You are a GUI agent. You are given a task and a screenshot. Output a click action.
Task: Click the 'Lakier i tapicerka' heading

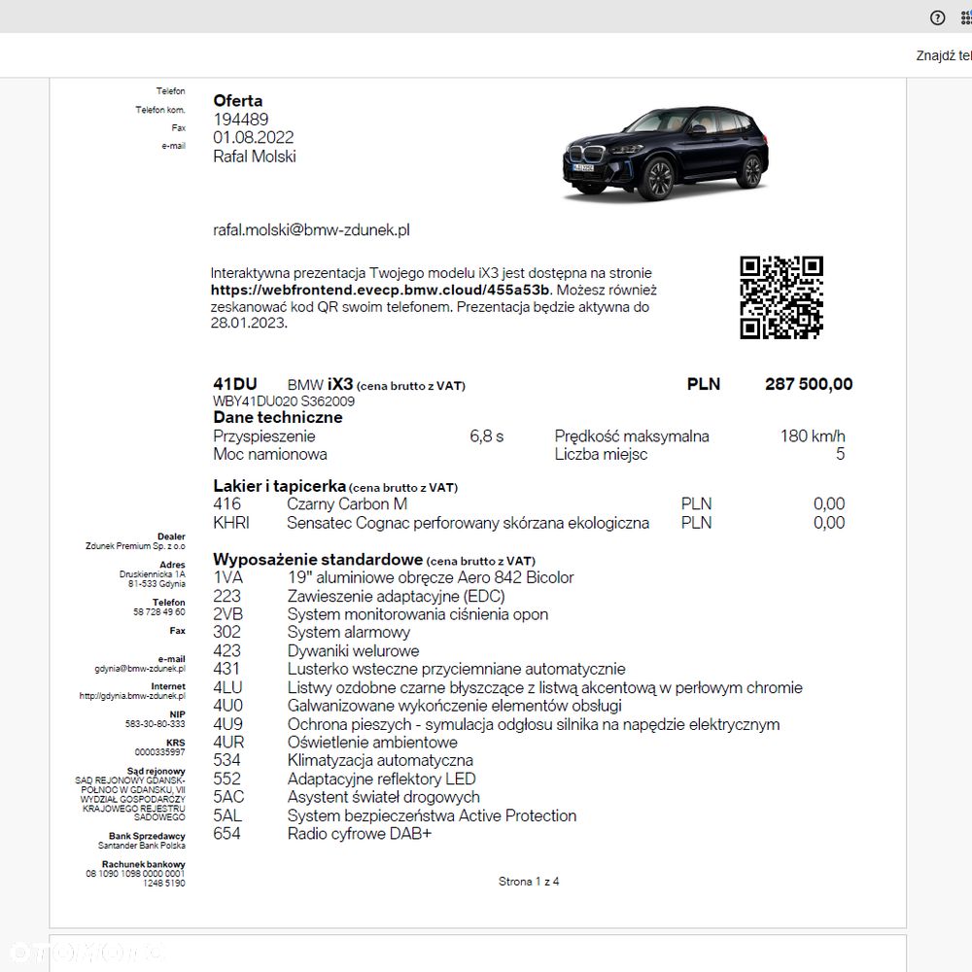pos(280,486)
